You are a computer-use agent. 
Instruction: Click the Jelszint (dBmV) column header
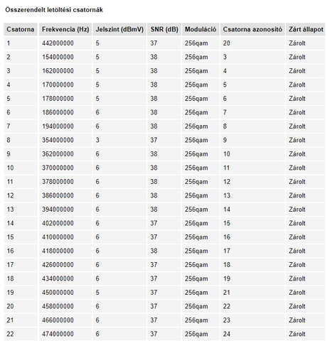pos(119,29)
